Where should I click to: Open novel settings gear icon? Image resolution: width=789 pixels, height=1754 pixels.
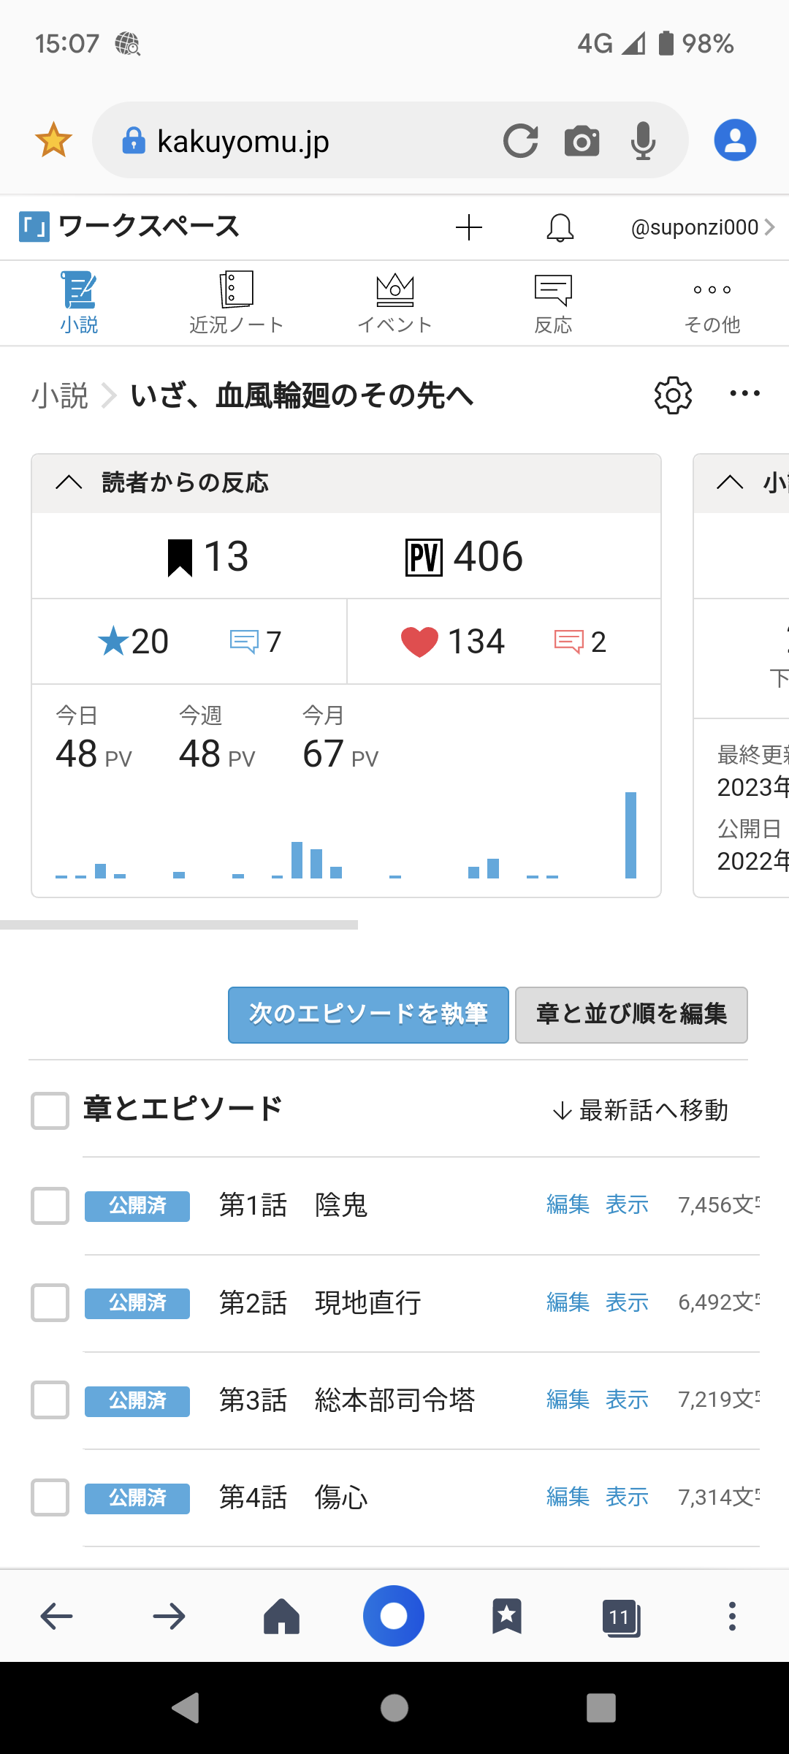(673, 395)
